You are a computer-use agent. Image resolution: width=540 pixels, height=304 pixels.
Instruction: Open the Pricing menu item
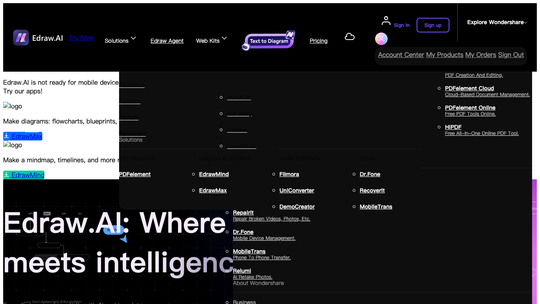tap(318, 41)
